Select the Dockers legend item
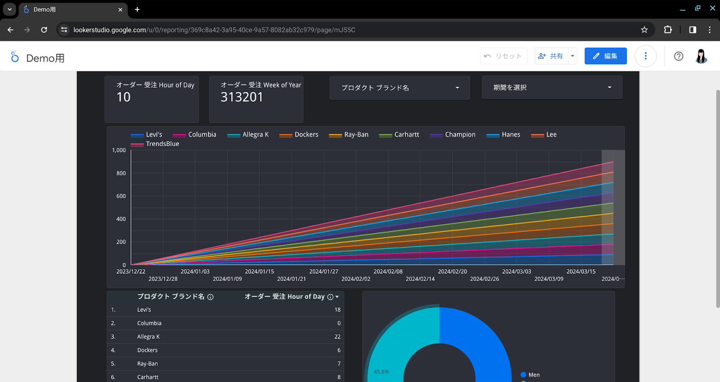This screenshot has height=382, width=720. click(x=299, y=135)
